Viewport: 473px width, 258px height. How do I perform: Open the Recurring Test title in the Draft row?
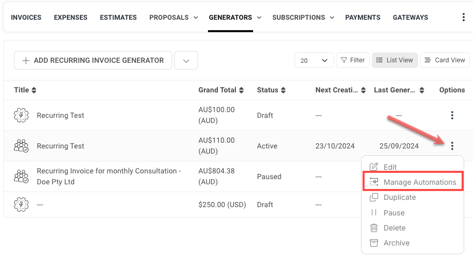click(60, 115)
